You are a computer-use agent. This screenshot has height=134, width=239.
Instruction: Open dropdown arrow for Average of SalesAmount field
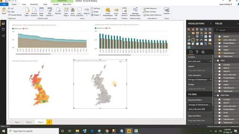point(208,79)
